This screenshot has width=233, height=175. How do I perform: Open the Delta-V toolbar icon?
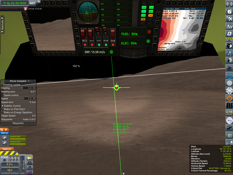point(229,26)
